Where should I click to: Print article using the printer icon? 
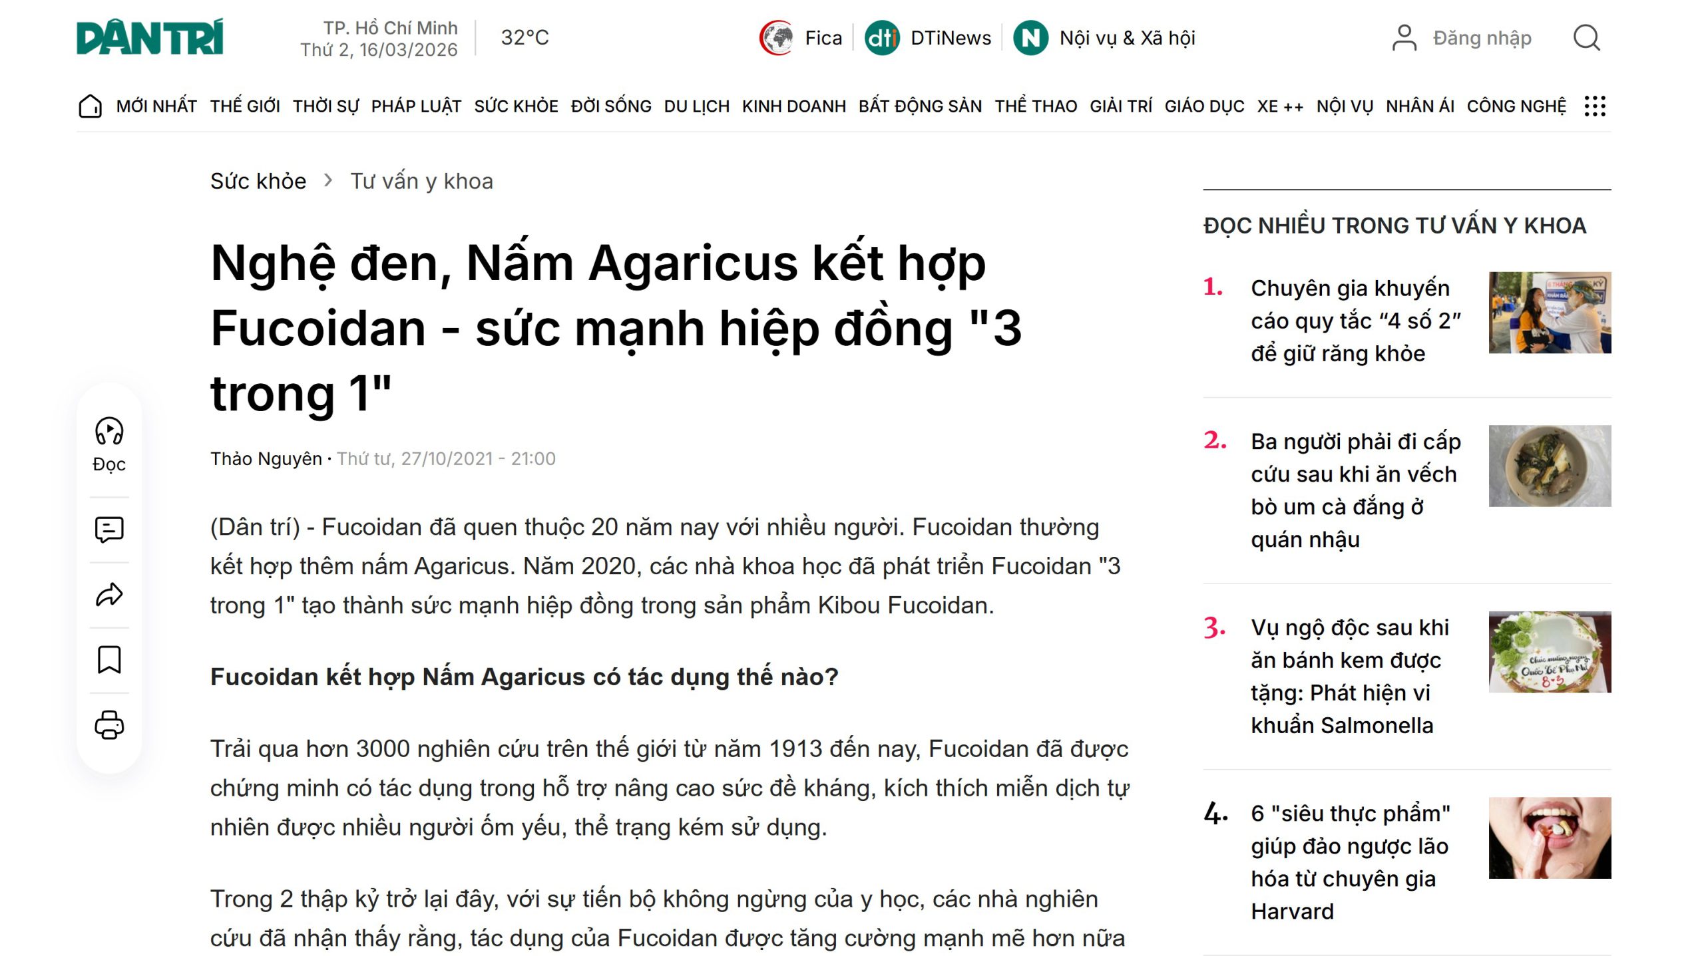(x=109, y=725)
